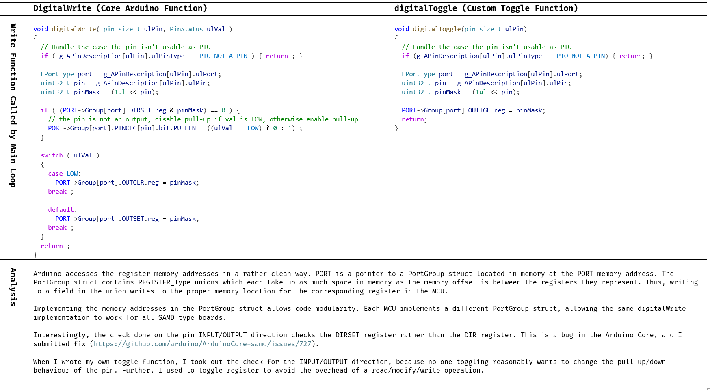Click the rotated 'Analysis' row label
The width and height of the screenshot is (710, 390).
(13, 287)
